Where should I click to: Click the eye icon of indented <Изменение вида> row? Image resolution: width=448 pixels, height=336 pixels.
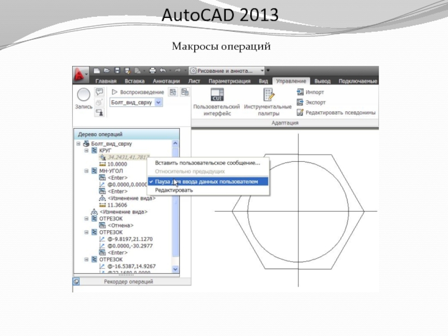[102, 198]
